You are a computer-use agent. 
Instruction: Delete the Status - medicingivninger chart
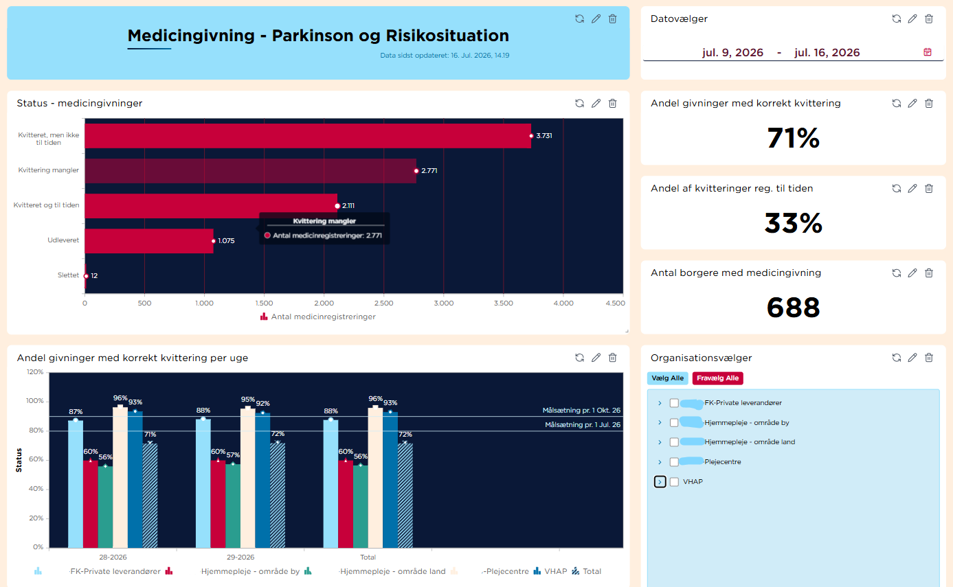(x=613, y=103)
